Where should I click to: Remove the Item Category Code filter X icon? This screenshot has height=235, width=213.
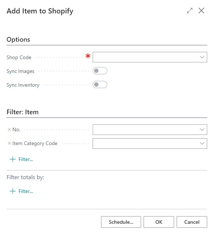tap(9, 143)
